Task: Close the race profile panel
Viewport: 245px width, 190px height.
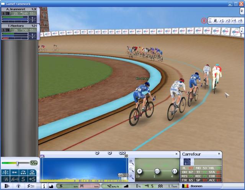Action: point(176,154)
